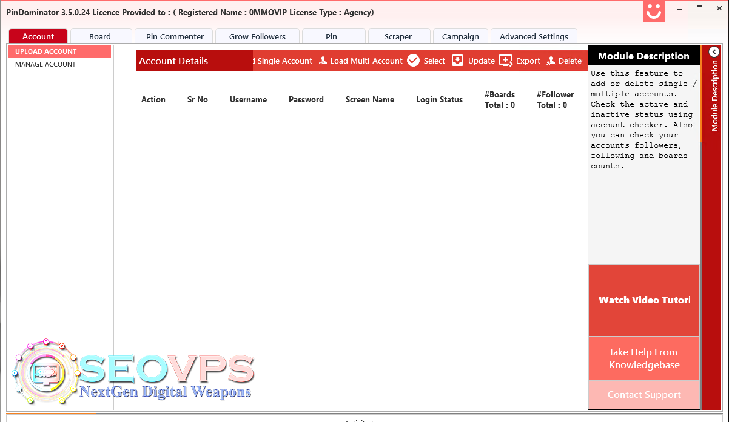Click the Account Details heading
The height and width of the screenshot is (422, 729).
(x=173, y=61)
